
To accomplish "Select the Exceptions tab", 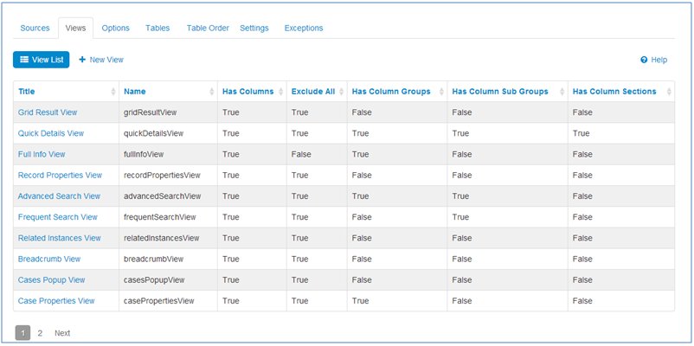I will [304, 28].
